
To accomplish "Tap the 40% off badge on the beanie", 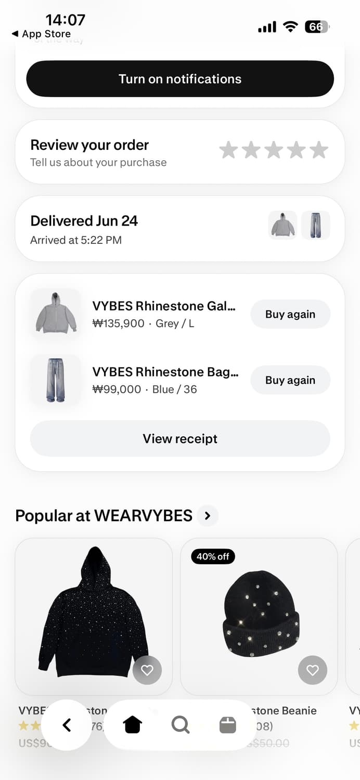I will tap(212, 556).
